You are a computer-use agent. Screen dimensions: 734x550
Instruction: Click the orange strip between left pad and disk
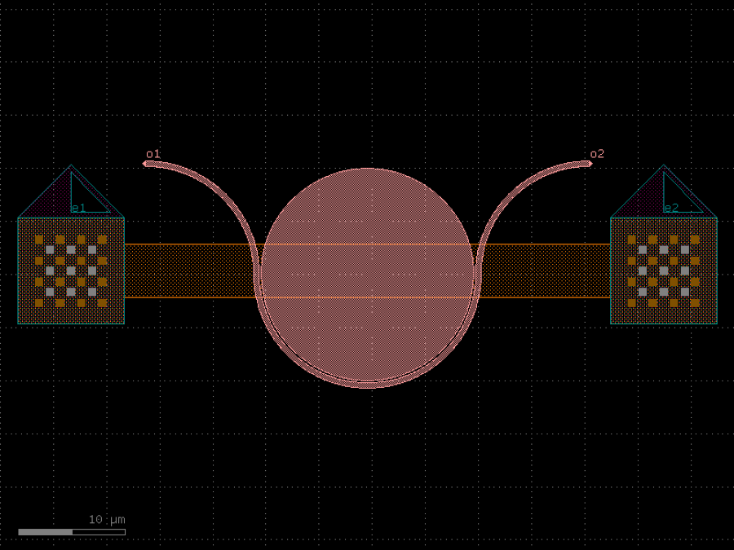point(189,271)
